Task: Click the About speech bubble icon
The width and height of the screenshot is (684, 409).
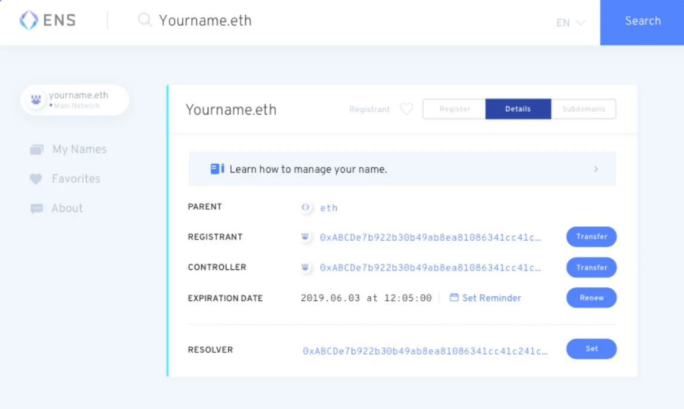Action: click(36, 208)
